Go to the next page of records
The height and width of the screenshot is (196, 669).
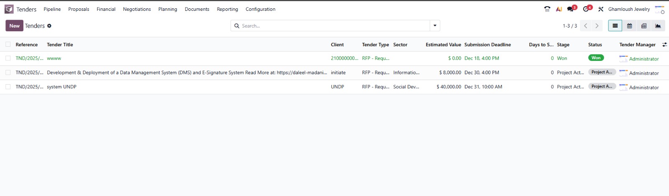(597, 26)
